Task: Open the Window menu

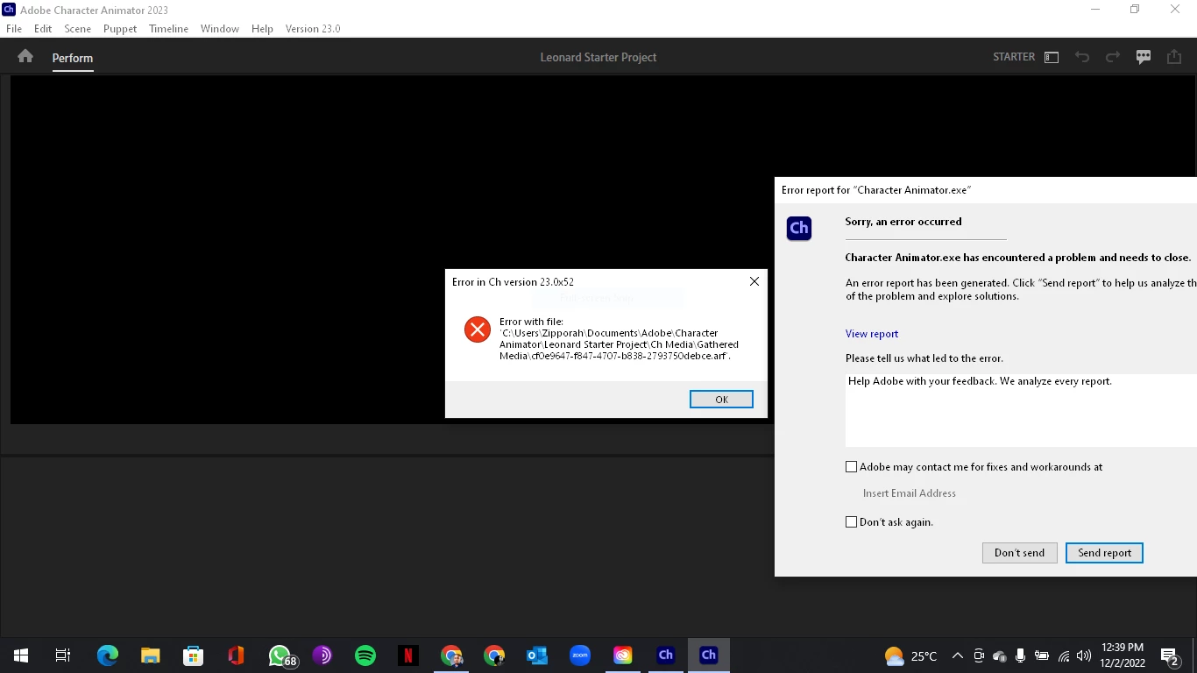Action: [x=219, y=29]
